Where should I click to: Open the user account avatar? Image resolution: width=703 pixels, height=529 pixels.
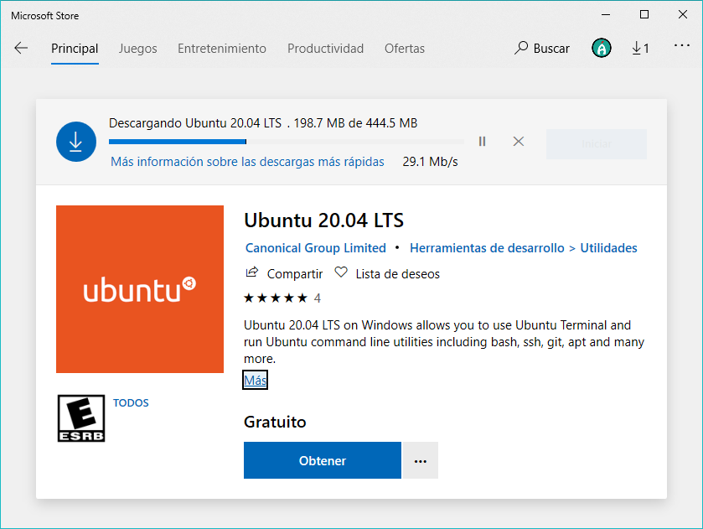(601, 49)
